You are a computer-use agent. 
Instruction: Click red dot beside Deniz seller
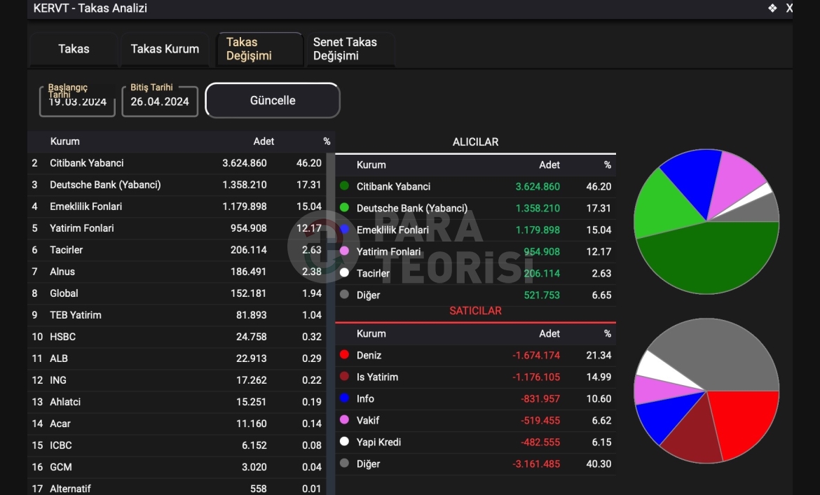pyautogui.click(x=344, y=355)
